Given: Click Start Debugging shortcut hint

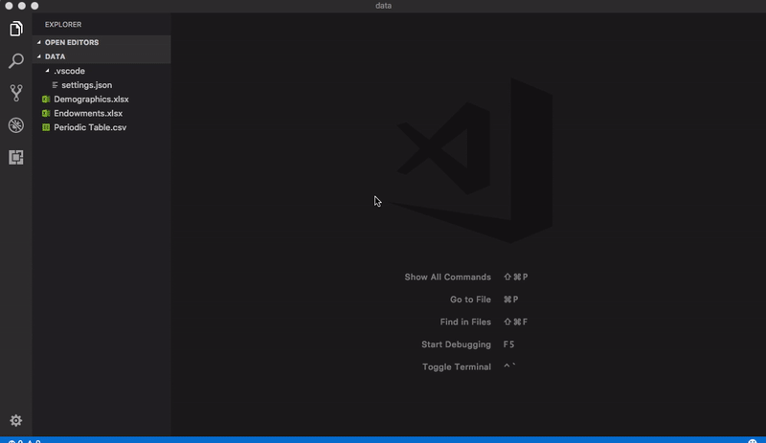Looking at the screenshot, I should point(468,344).
